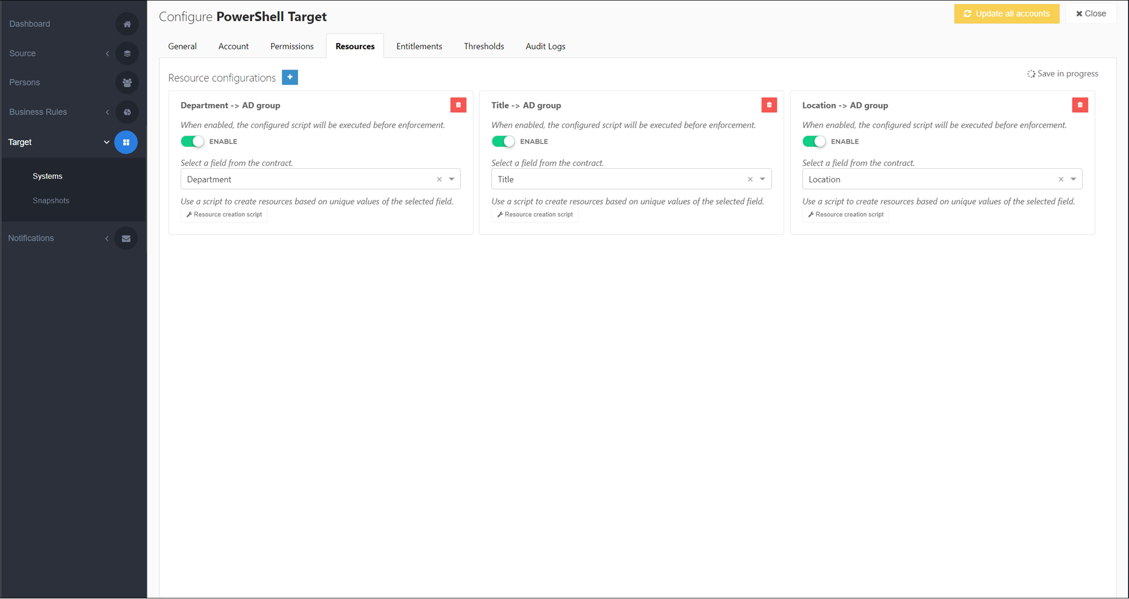Image resolution: width=1129 pixels, height=599 pixels.
Task: Add a new resource configuration
Action: point(290,77)
